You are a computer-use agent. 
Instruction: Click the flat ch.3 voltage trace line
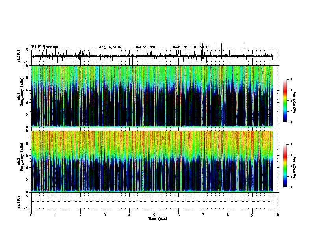coord(152,202)
